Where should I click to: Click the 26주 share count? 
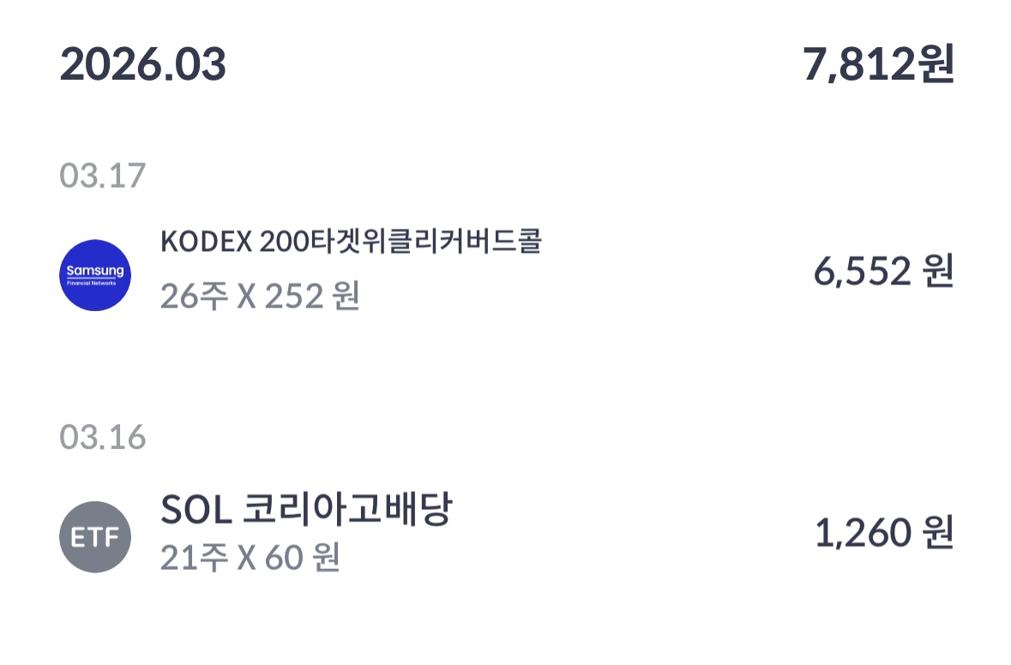(194, 297)
